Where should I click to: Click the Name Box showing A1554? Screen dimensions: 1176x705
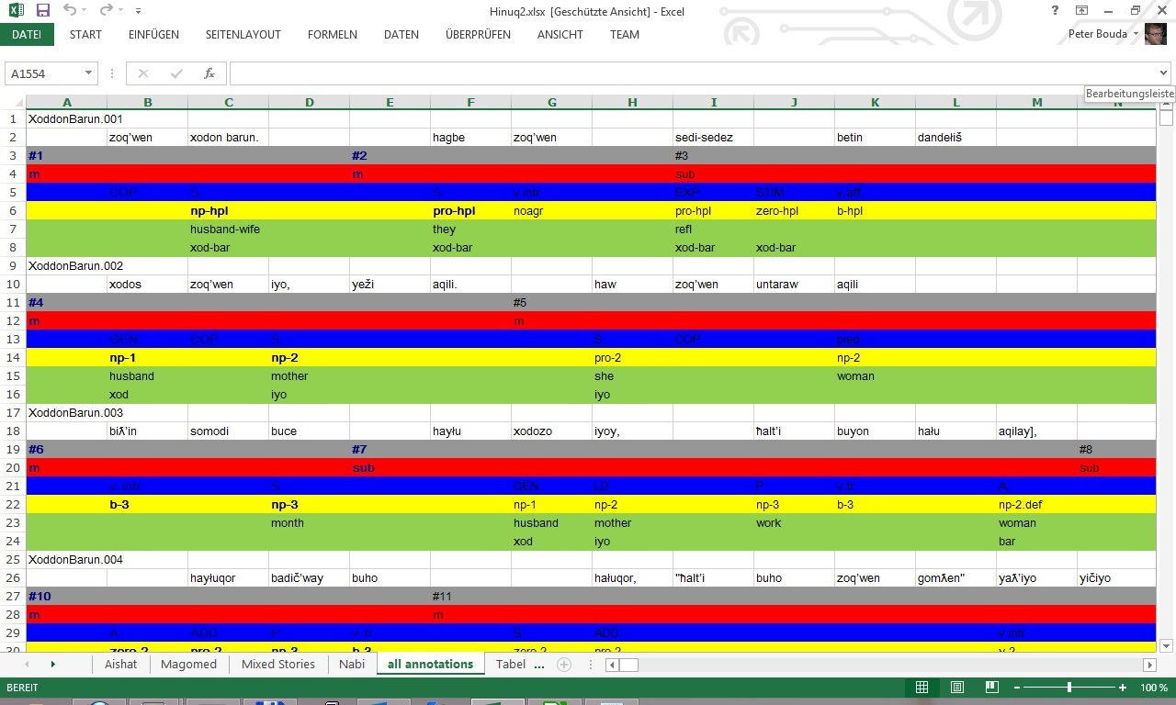[x=44, y=73]
